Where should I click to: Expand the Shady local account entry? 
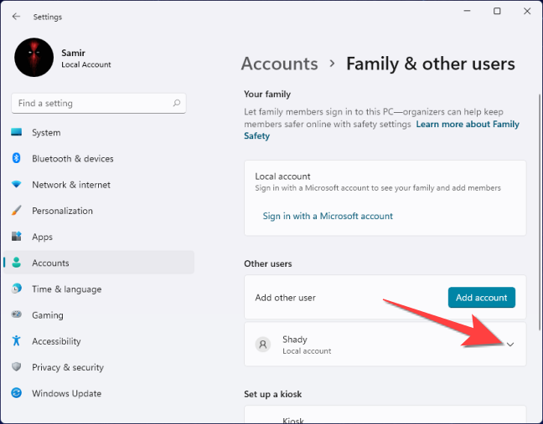(x=510, y=345)
